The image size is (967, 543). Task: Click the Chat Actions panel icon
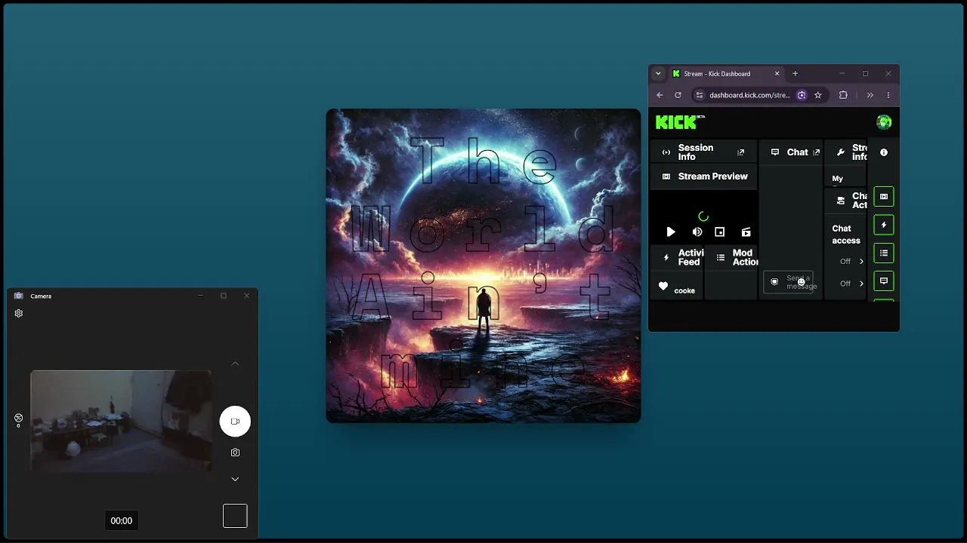pyautogui.click(x=840, y=201)
